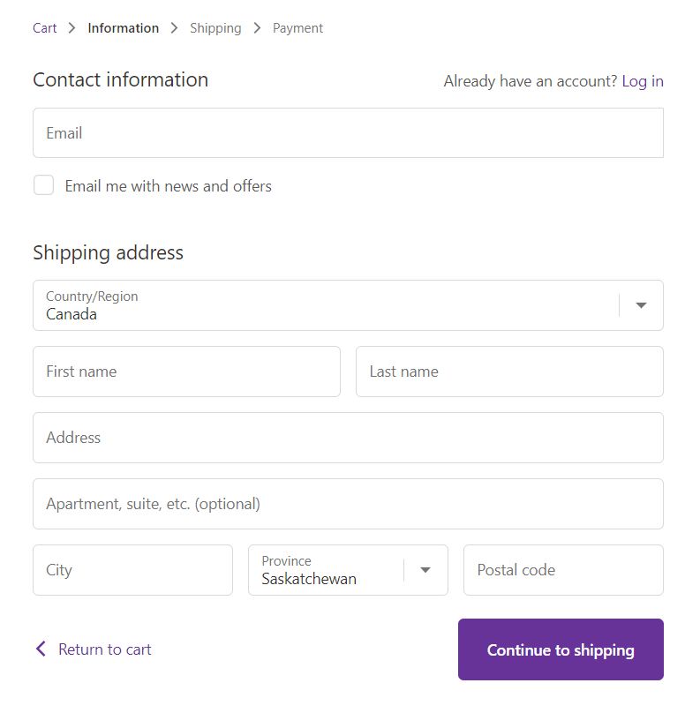This screenshot has height=713, width=685.
Task: Click chevron separator after Information breadcrumb
Action: pos(175,28)
